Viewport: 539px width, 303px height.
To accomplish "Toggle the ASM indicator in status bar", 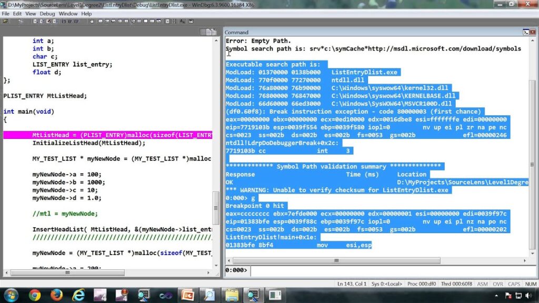I will click(482, 284).
